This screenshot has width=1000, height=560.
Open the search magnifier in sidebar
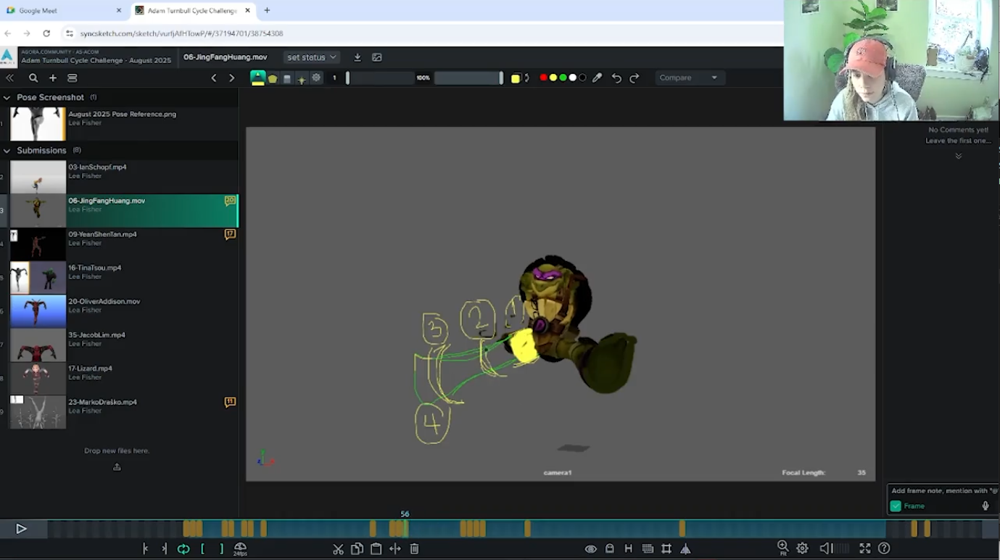click(33, 78)
